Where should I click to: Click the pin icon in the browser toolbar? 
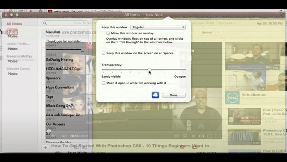tap(31, 11)
